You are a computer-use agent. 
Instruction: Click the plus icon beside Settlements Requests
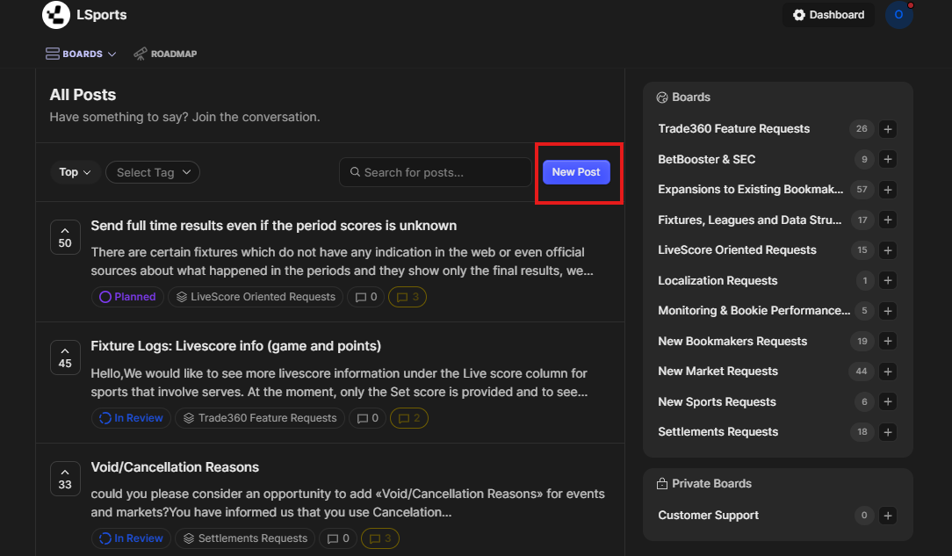888,432
